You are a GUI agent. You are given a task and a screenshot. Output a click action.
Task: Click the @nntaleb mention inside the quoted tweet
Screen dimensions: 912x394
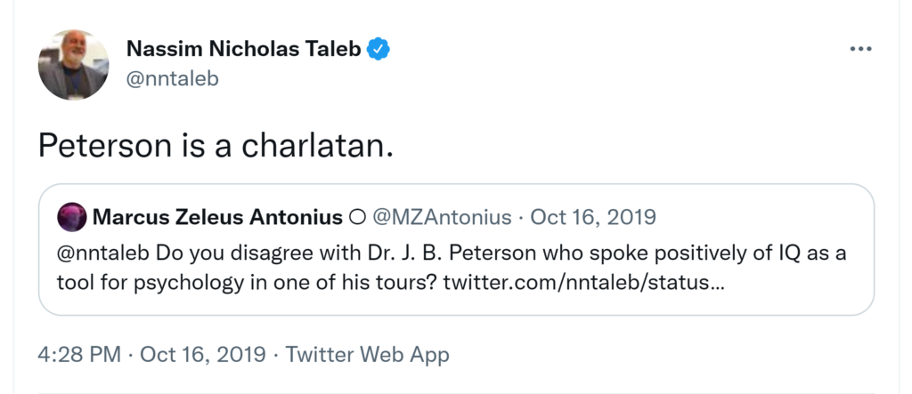click(102, 253)
